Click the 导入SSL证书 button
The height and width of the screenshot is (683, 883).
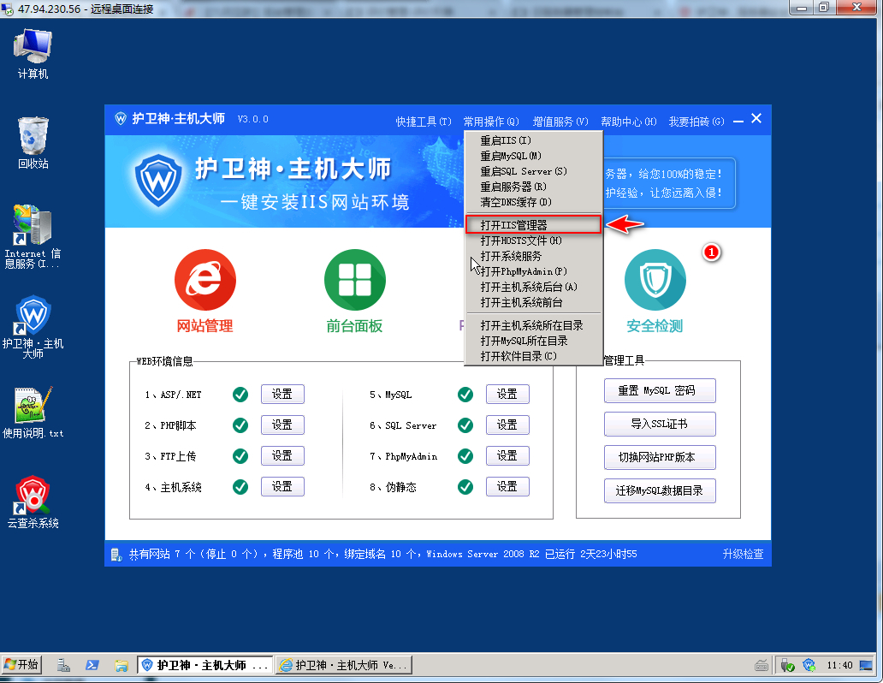pos(660,425)
